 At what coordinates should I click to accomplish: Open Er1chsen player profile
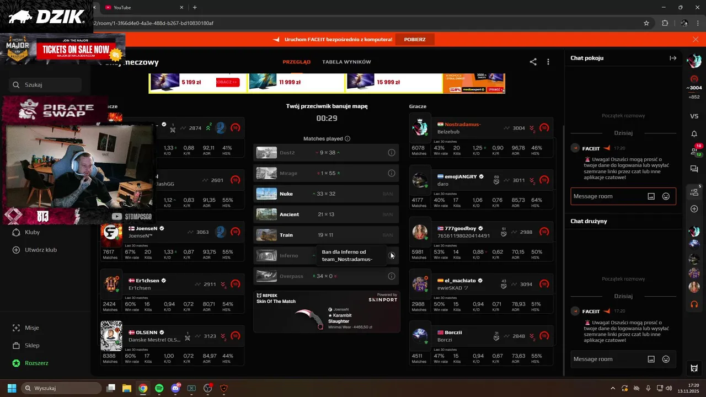(147, 281)
